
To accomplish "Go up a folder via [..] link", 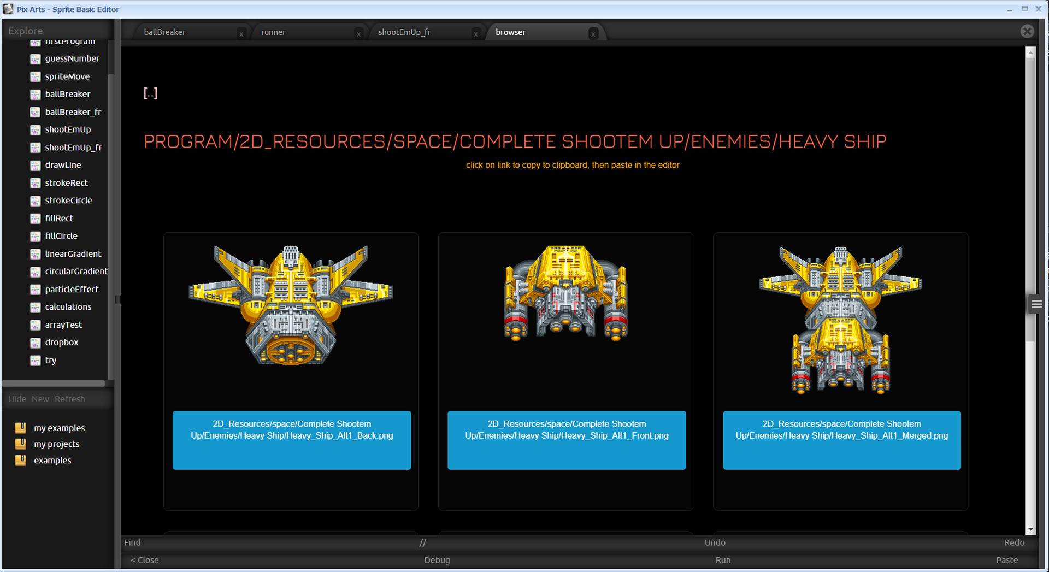I will click(x=150, y=93).
